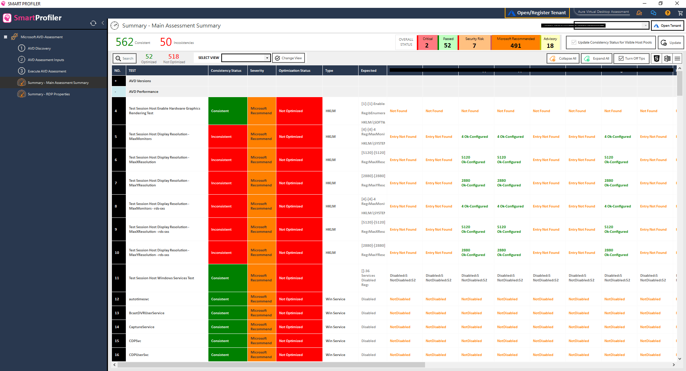Click the AVD Assessment Inputs step 2 icon
686x371 pixels.
[x=21, y=60]
